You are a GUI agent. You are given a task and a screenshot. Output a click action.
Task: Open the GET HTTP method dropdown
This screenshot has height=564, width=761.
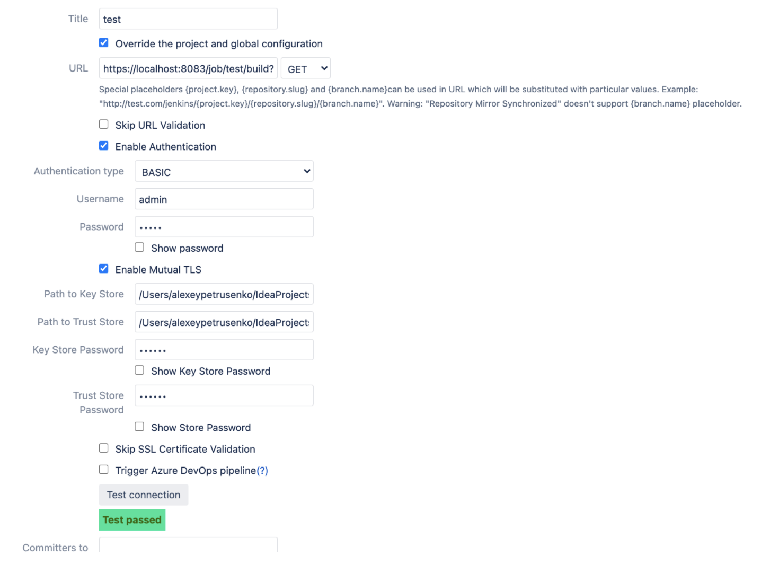[306, 68]
